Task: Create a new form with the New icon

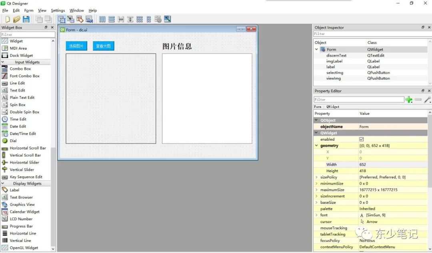Action: (x=7, y=19)
